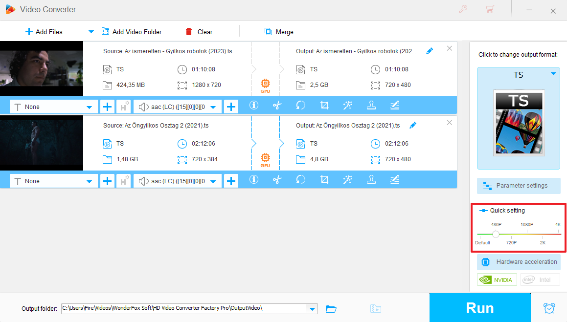Add audio track to Gyilkos robotok file

click(x=231, y=107)
